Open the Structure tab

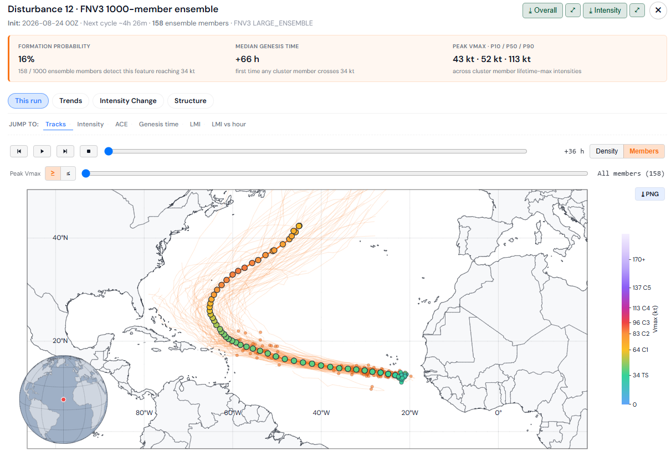coord(190,101)
